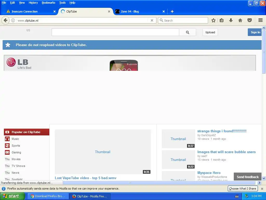Focus the ClipTube site search field

click(x=115, y=32)
